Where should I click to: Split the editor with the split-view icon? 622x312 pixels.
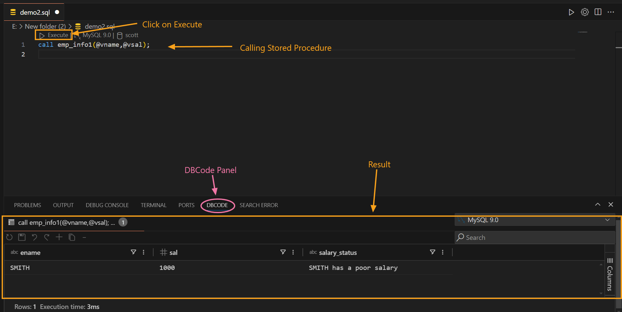598,12
